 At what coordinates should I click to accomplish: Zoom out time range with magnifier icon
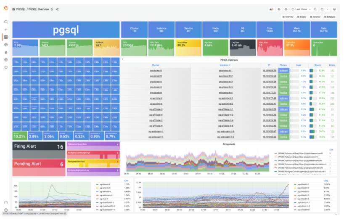pyautogui.click(x=315, y=9)
